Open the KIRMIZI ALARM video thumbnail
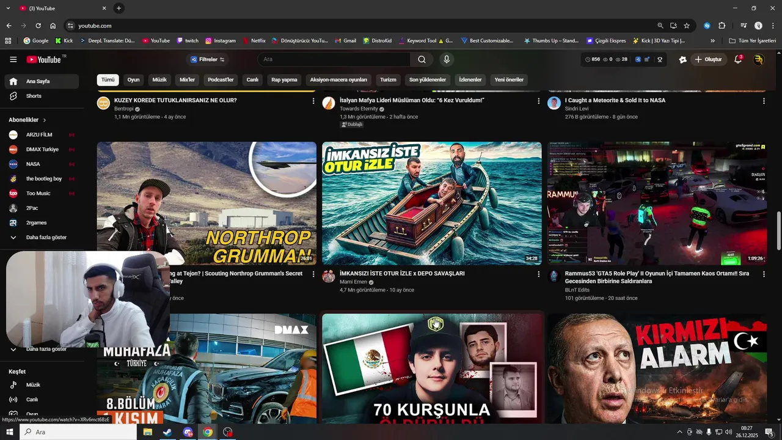782x440 pixels. pos(657,369)
